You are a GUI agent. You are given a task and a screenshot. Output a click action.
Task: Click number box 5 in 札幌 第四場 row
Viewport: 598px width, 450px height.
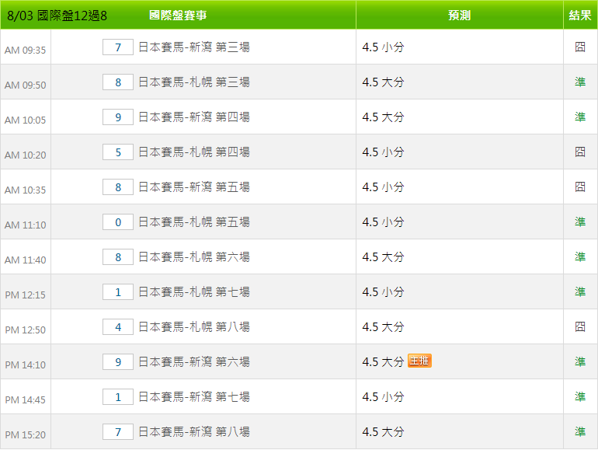tap(118, 152)
